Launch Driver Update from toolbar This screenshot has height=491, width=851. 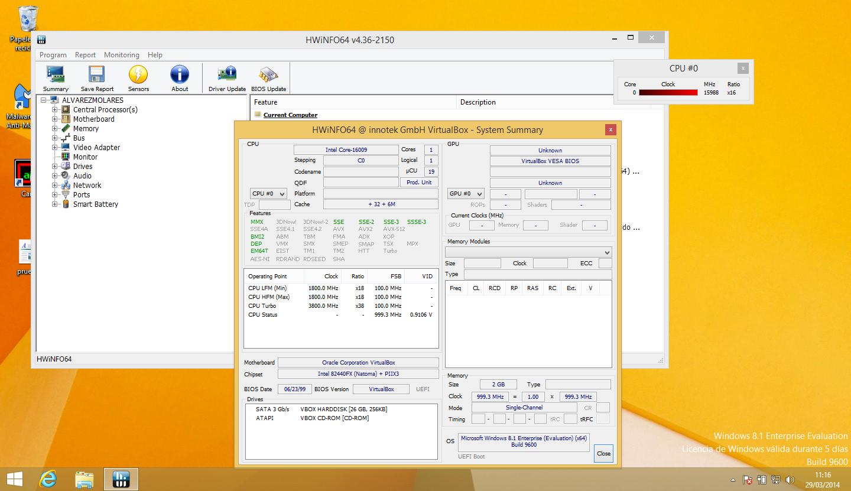[x=227, y=79]
